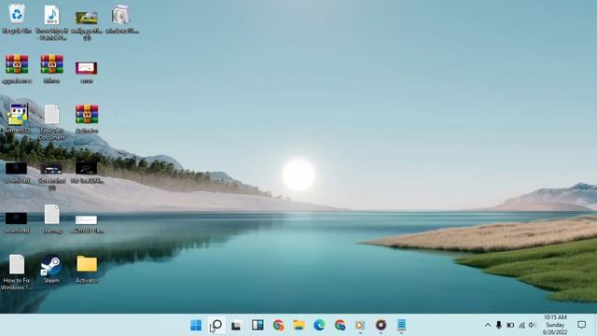Viewport: 597px width, 336px height.
Task: Open network status in the tray
Action: pyautogui.click(x=522, y=325)
